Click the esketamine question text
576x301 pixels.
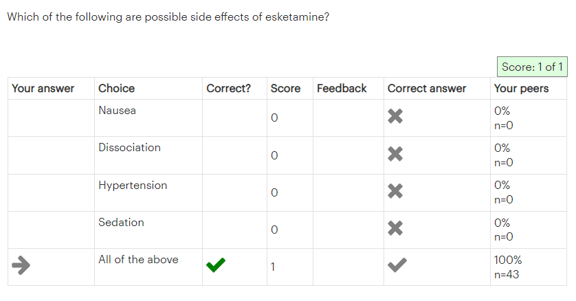click(168, 17)
